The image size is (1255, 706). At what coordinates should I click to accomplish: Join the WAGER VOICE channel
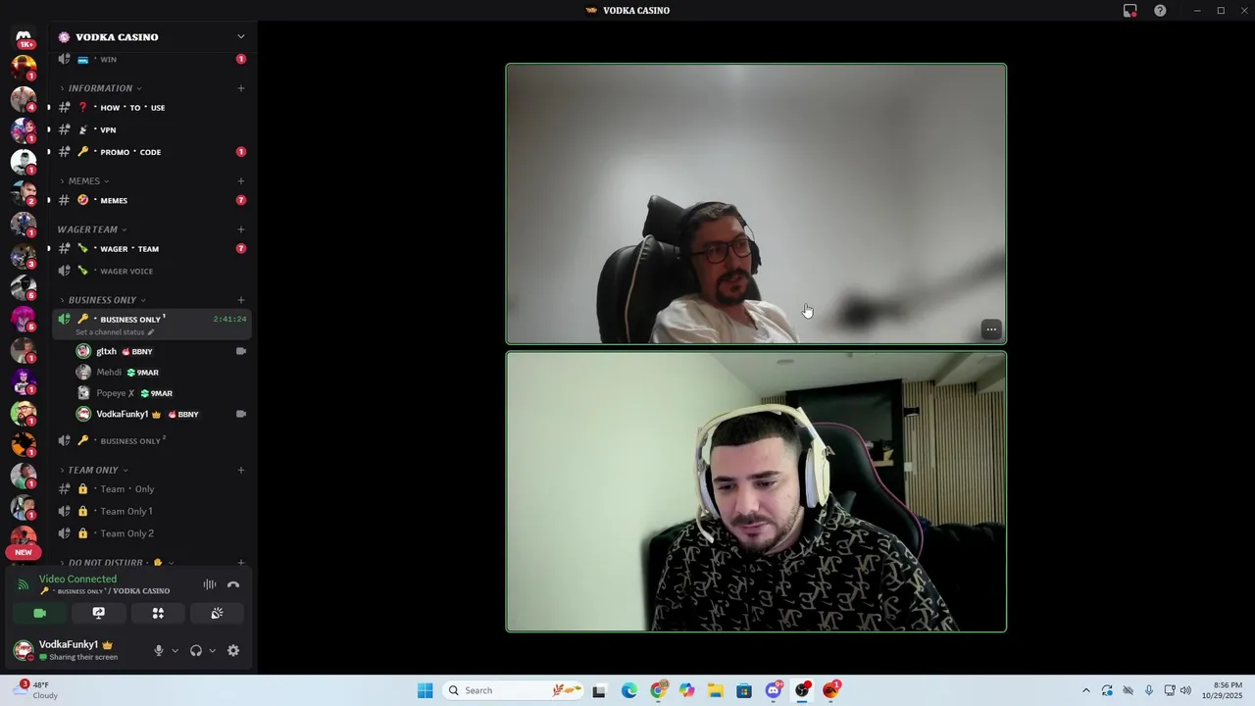(152, 271)
